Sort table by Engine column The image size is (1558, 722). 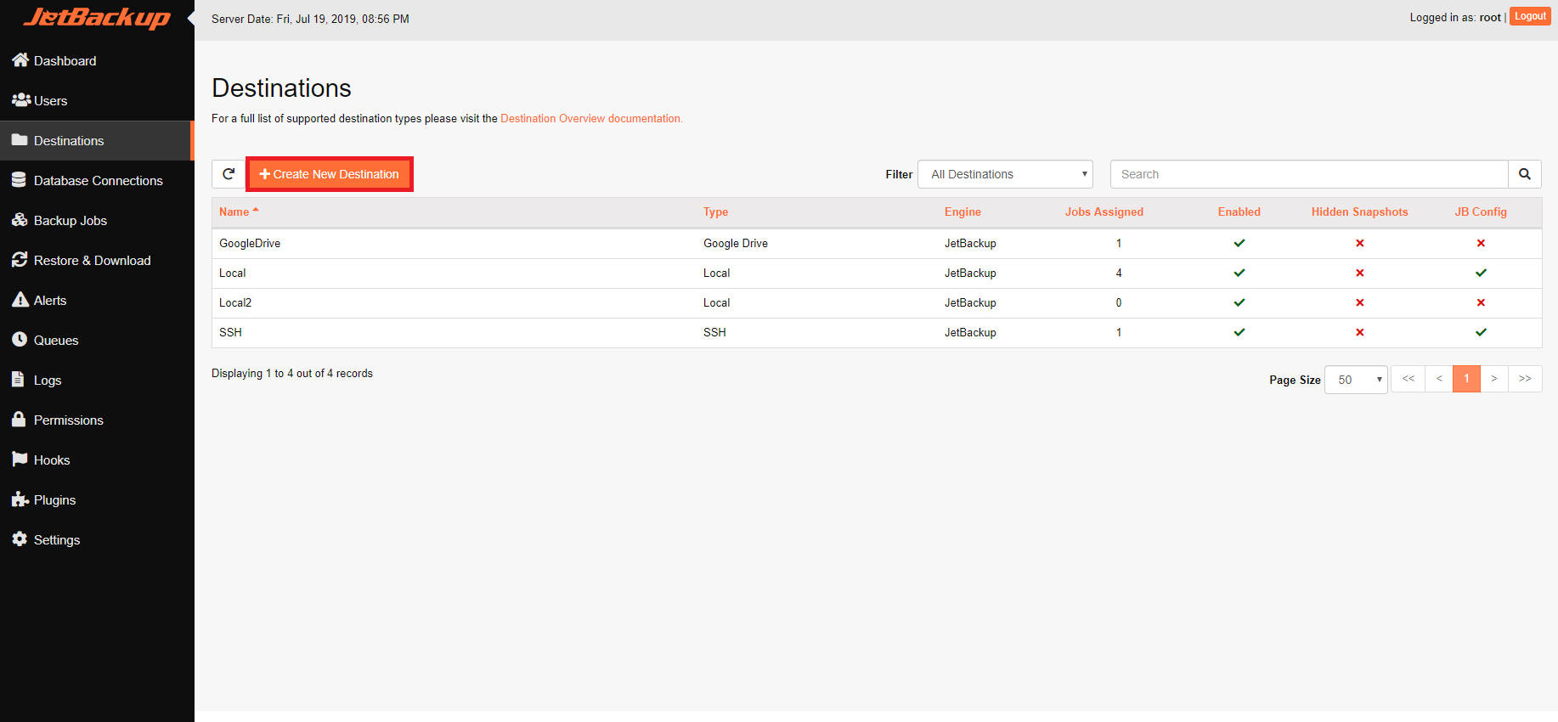(x=962, y=212)
